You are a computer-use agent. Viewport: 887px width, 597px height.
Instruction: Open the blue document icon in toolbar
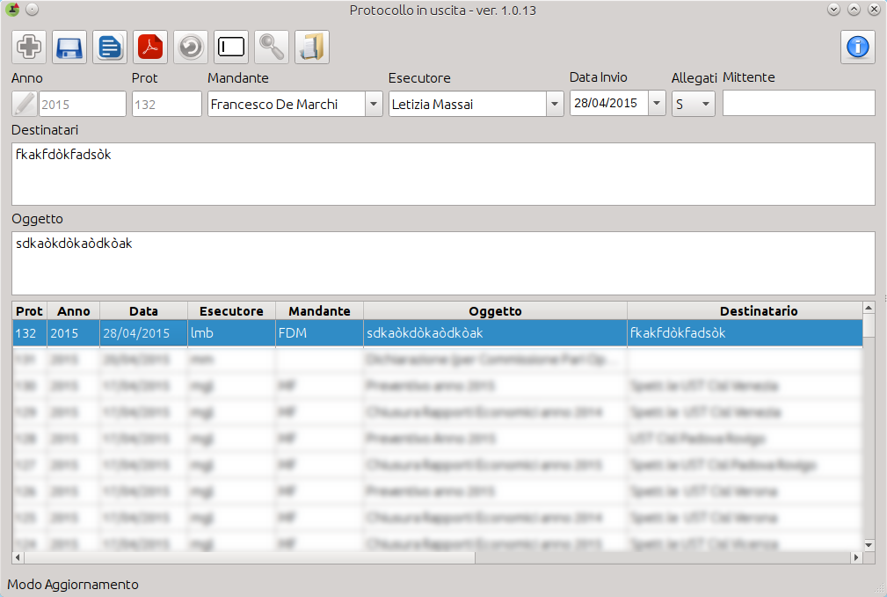click(110, 47)
